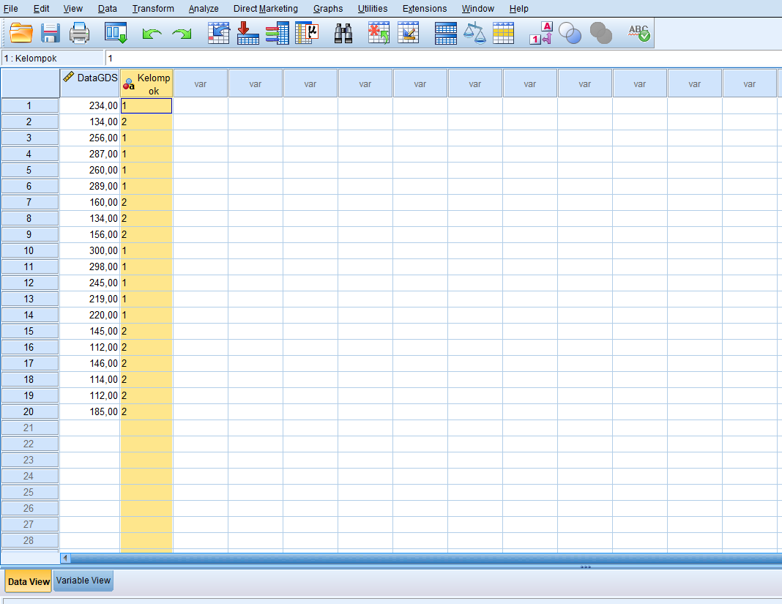
Task: Click the cell value editor field
Action: click(x=444, y=59)
